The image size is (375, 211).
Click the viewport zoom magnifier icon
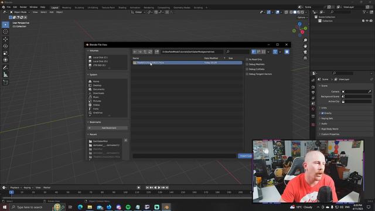[x=305, y=40]
